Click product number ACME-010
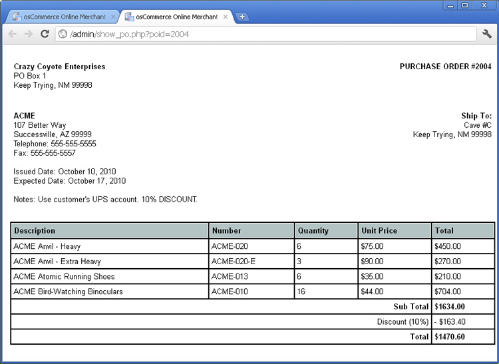The height and width of the screenshot is (364, 499). click(230, 291)
